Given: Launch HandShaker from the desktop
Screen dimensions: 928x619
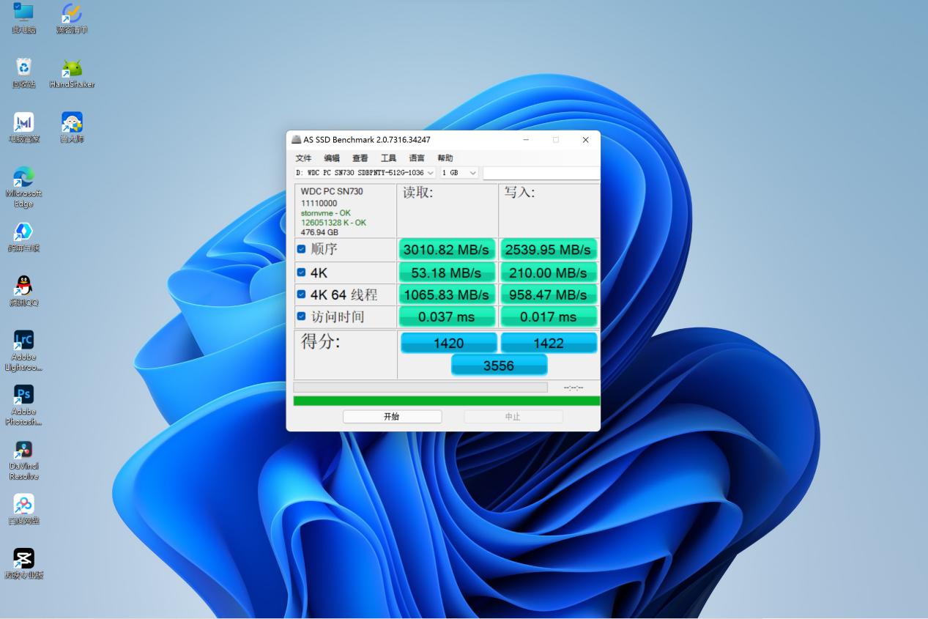Looking at the screenshot, I should pyautogui.click(x=70, y=66).
